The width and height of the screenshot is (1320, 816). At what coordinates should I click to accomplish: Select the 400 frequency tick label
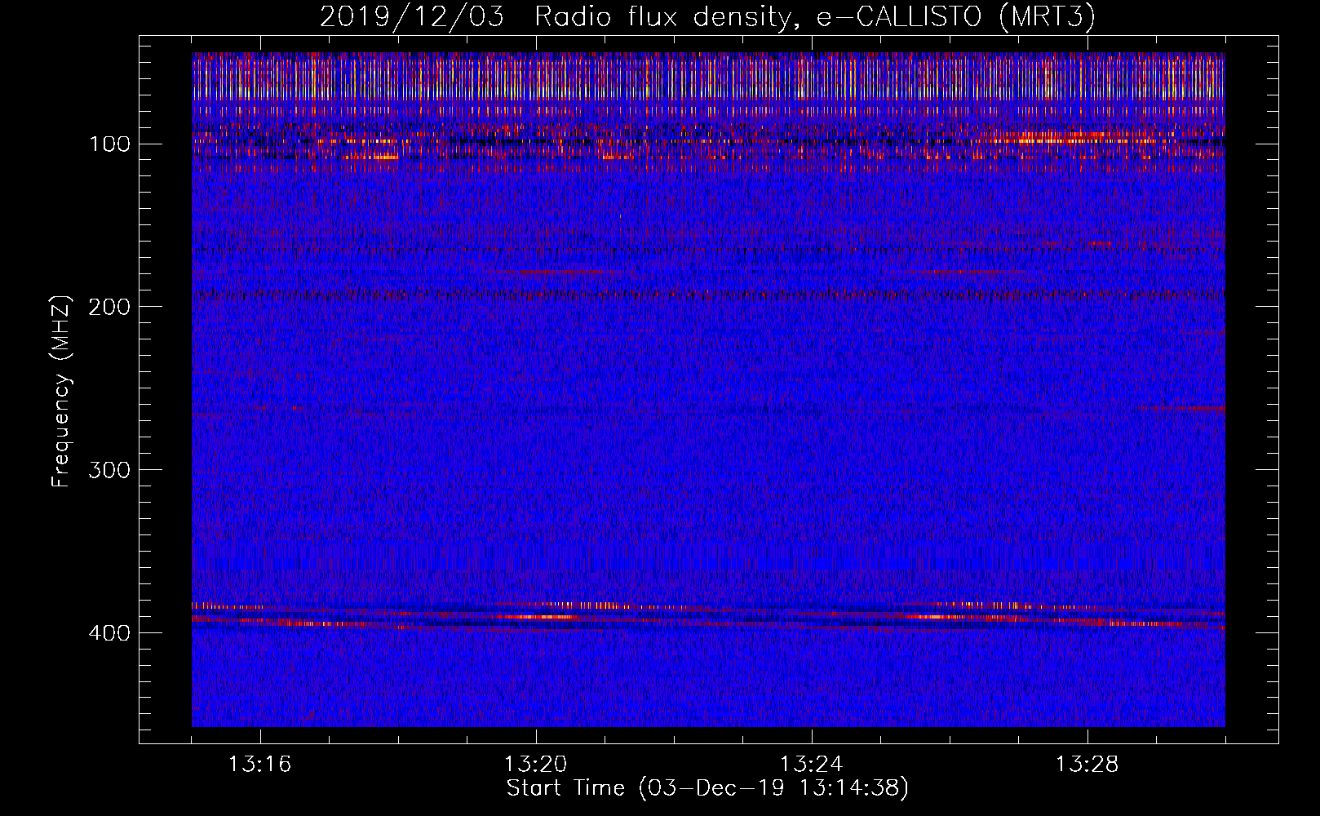(110, 633)
